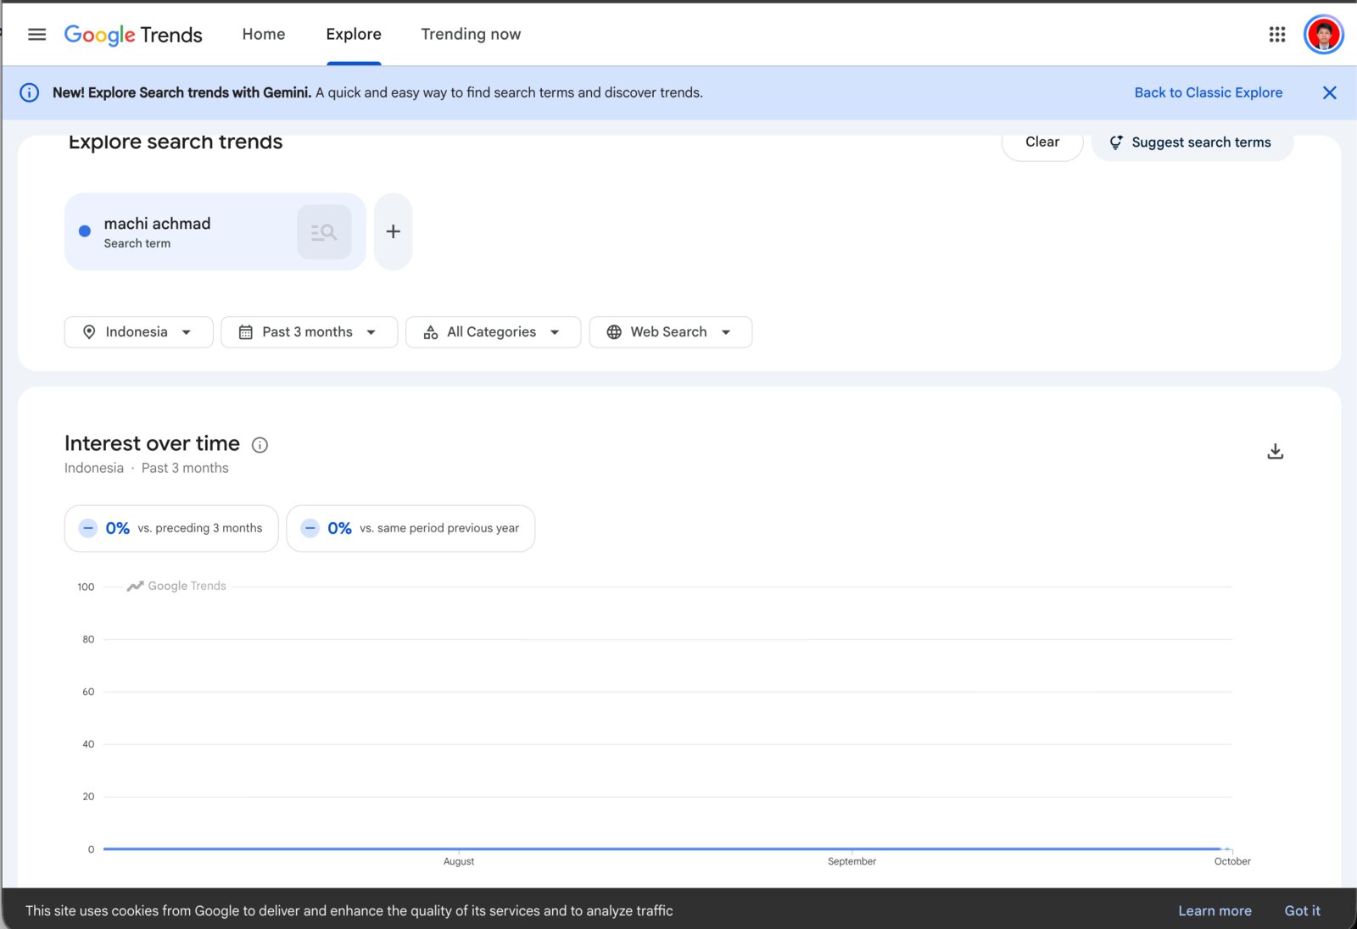This screenshot has height=929, width=1357.
Task: Click the location pin icon for Indonesia
Action: pos(89,332)
